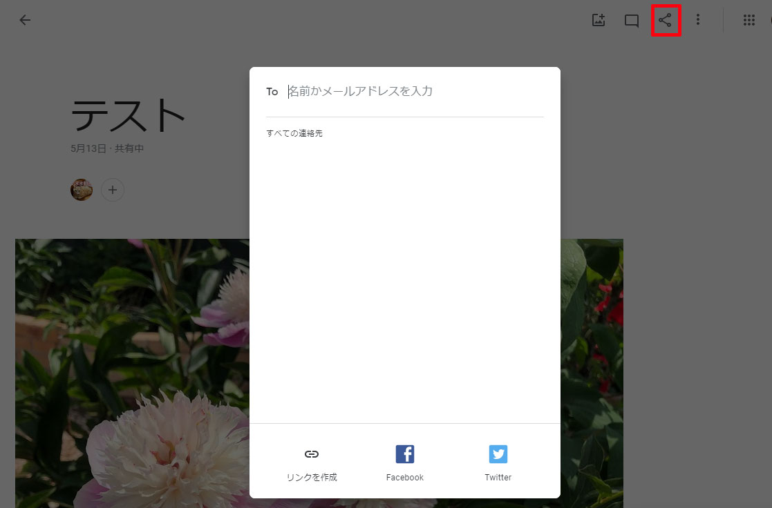This screenshot has height=508, width=772.
Task: Click the chain-link icon to create a link
Action: [312, 454]
